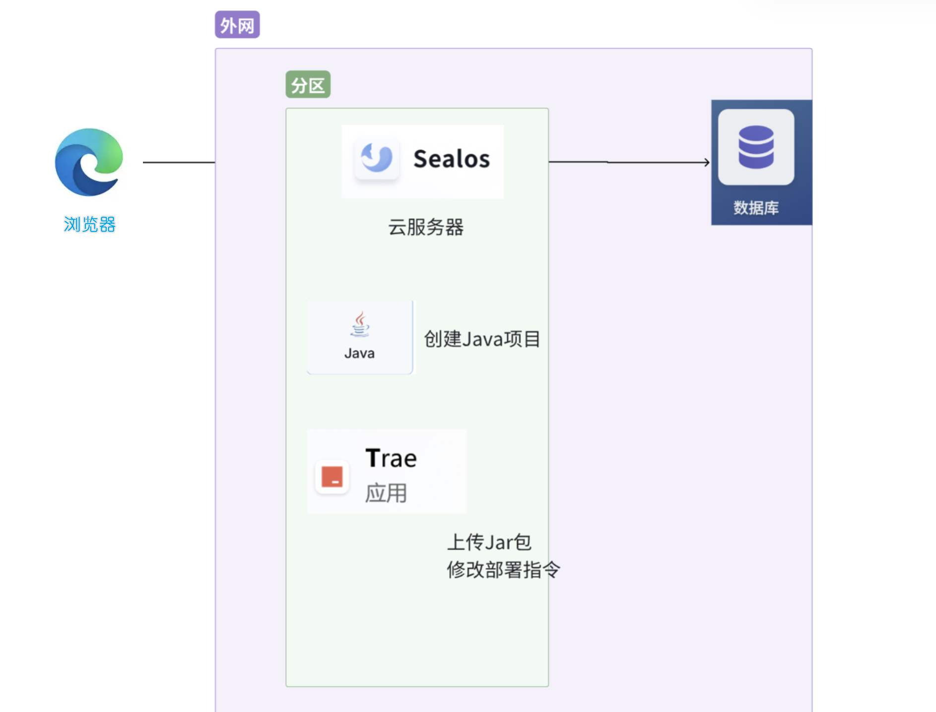Click the Java caption below the cup
Screen dimensions: 936x712
tap(359, 354)
